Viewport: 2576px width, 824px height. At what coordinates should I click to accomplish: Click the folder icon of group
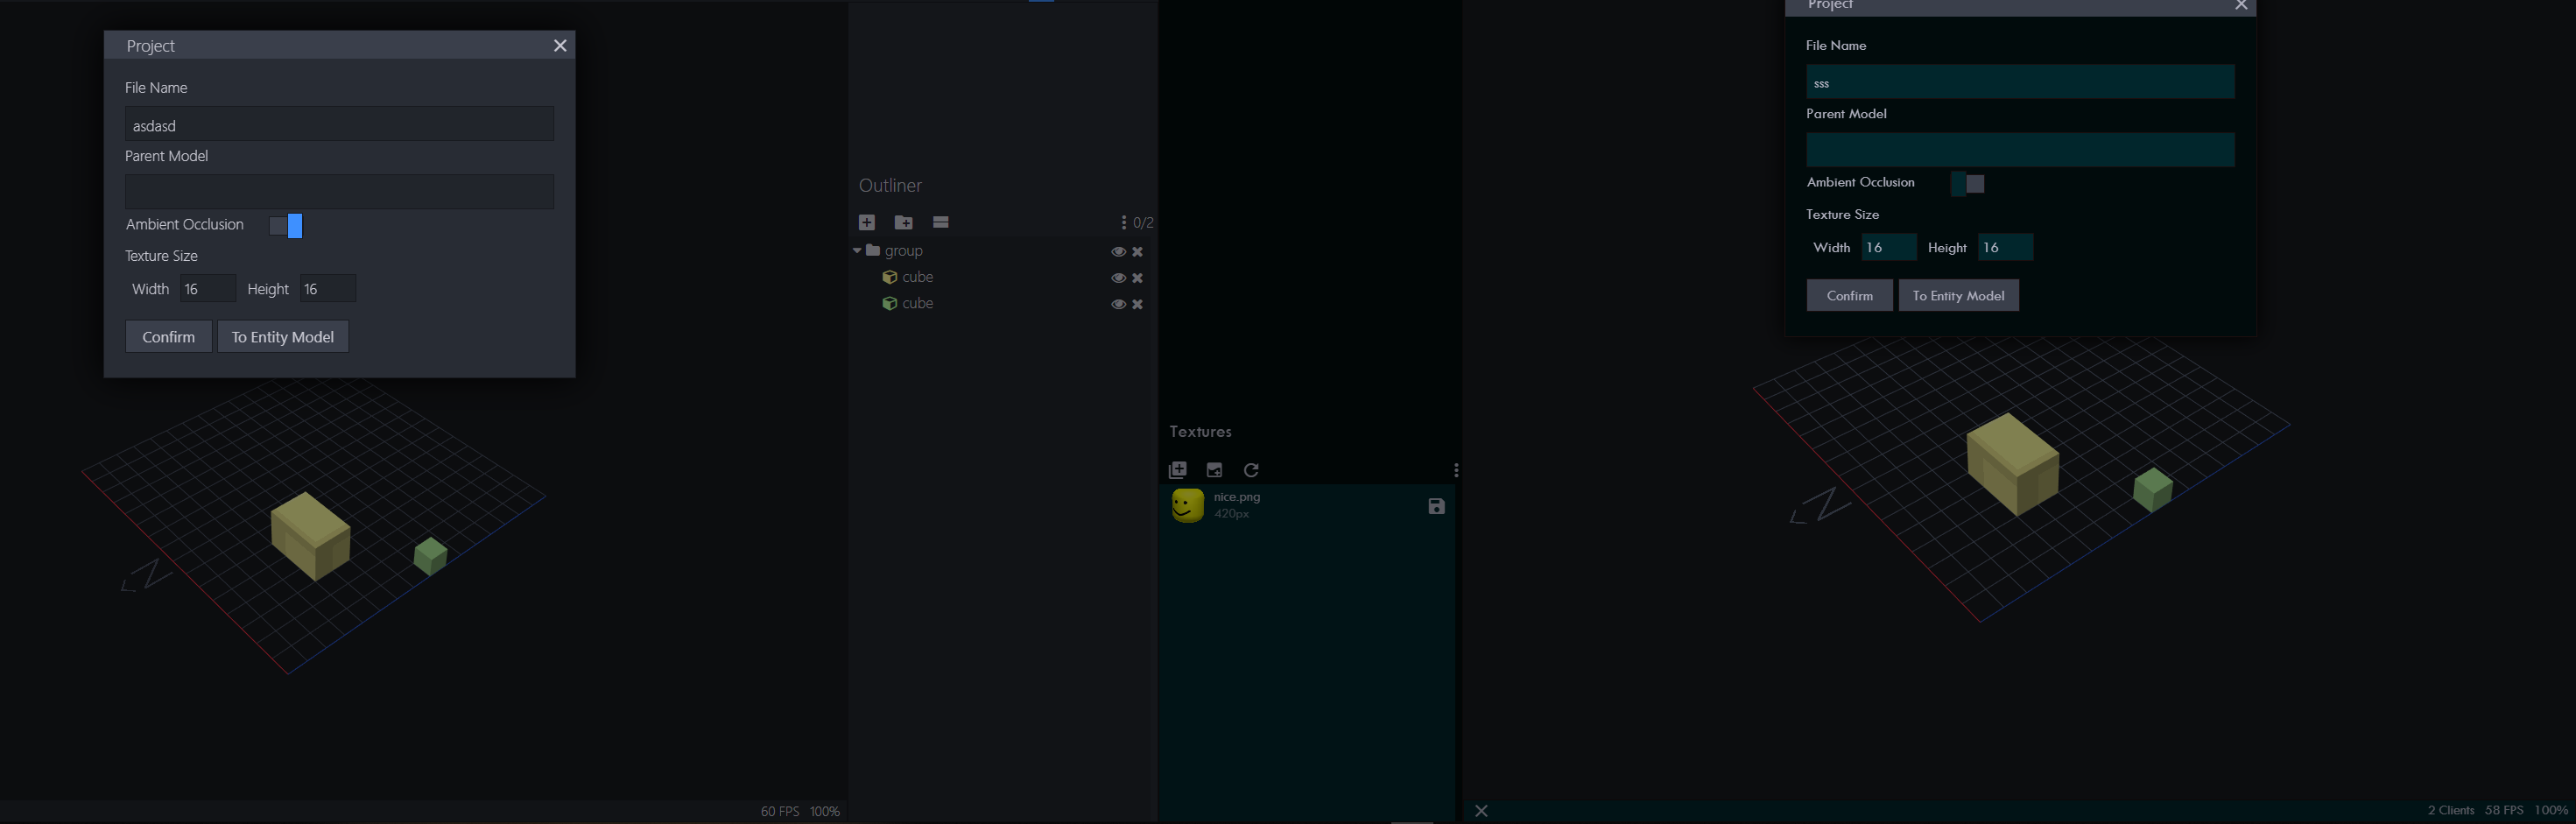tap(873, 250)
